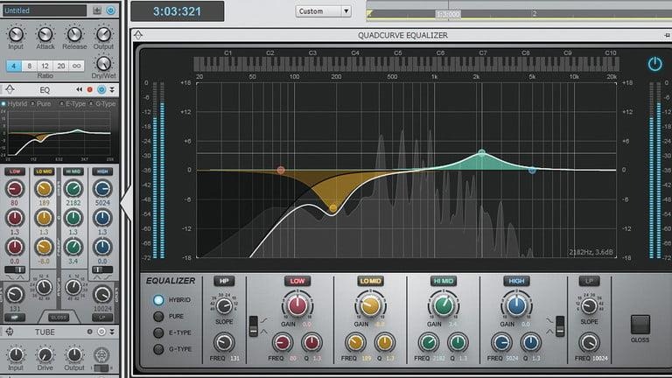Screen dimensions: 672x378
Task: Click the LO MID FREQ knob in equalizer
Action: click(355, 343)
